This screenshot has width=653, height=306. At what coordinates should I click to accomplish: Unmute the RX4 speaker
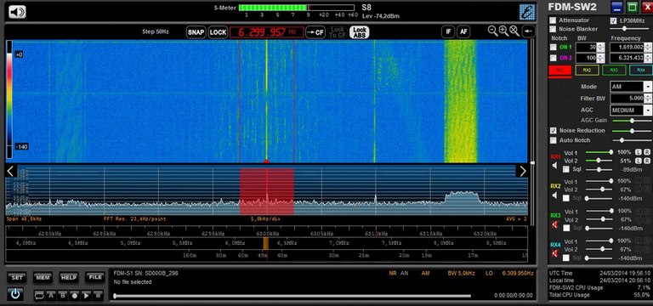(x=554, y=253)
